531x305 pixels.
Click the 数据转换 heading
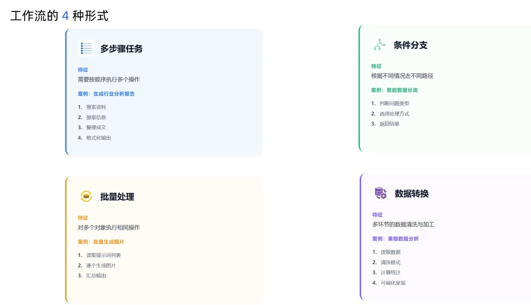pos(412,194)
